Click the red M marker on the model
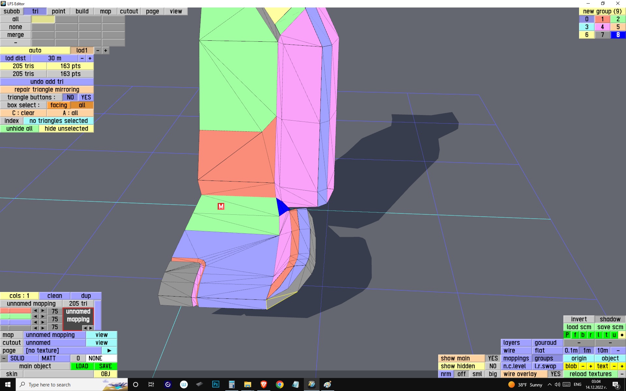Screen dimensions: 626x391 (221, 206)
